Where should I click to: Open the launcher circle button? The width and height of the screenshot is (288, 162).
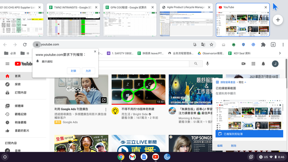coord(5,157)
